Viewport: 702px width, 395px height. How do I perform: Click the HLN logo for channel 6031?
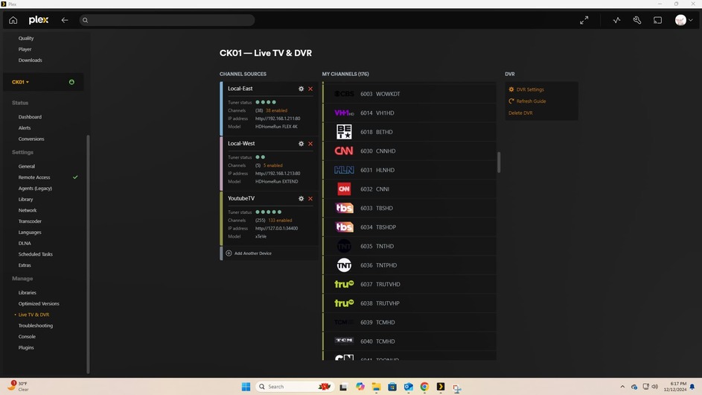(x=344, y=170)
